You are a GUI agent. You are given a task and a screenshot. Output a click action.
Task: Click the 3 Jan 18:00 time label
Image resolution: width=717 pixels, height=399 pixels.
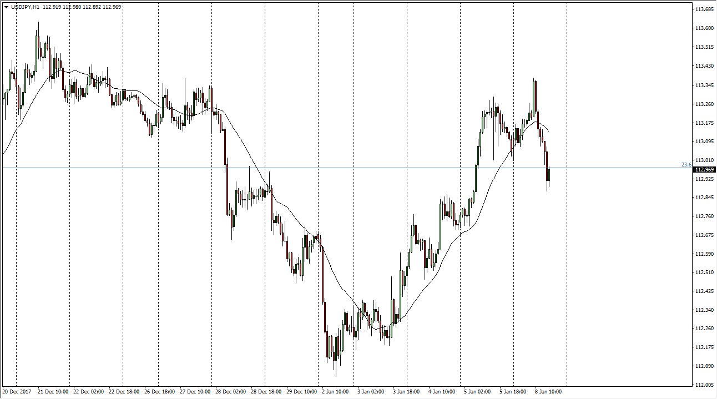[408, 392]
